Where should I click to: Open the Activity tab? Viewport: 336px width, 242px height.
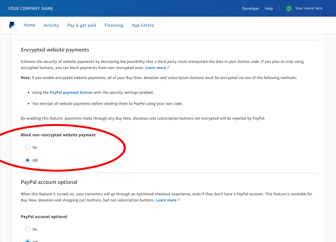[x=51, y=25]
